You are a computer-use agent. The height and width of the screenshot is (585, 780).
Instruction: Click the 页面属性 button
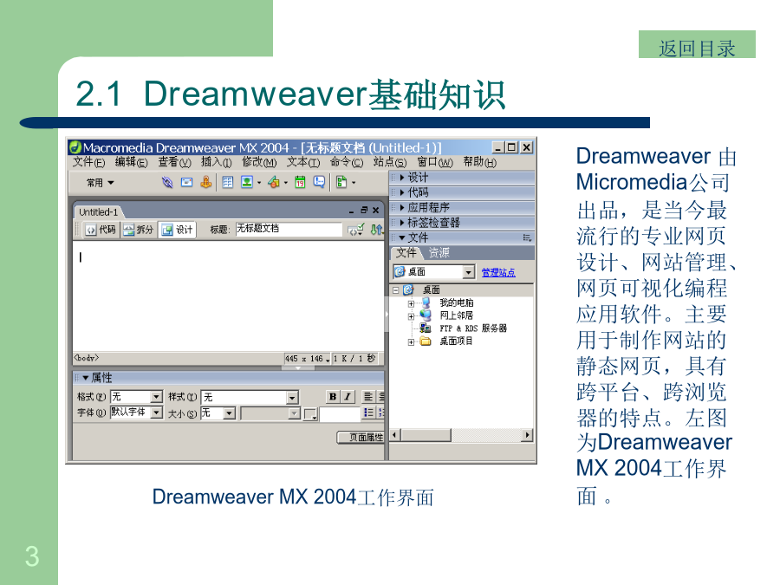[361, 438]
